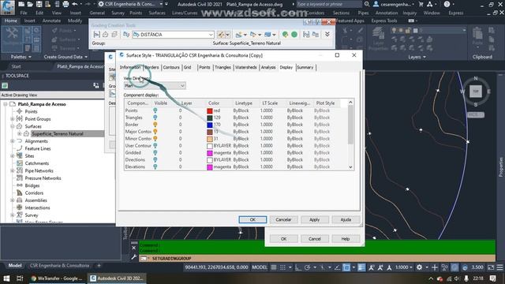Click the Open file icon in quick access toolbar
505x284 pixels.
pyautogui.click(x=30, y=4)
